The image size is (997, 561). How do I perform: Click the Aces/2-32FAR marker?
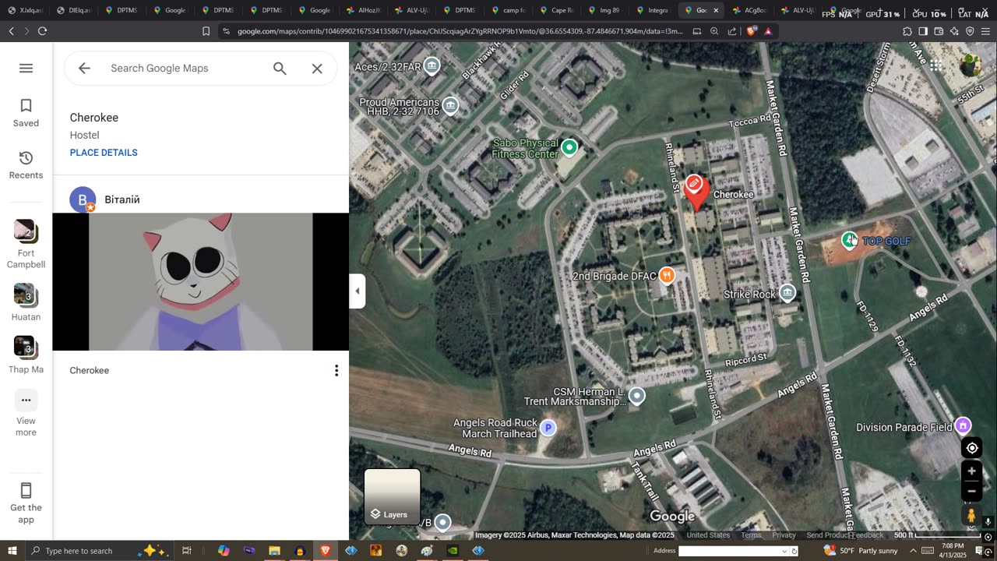click(x=432, y=66)
